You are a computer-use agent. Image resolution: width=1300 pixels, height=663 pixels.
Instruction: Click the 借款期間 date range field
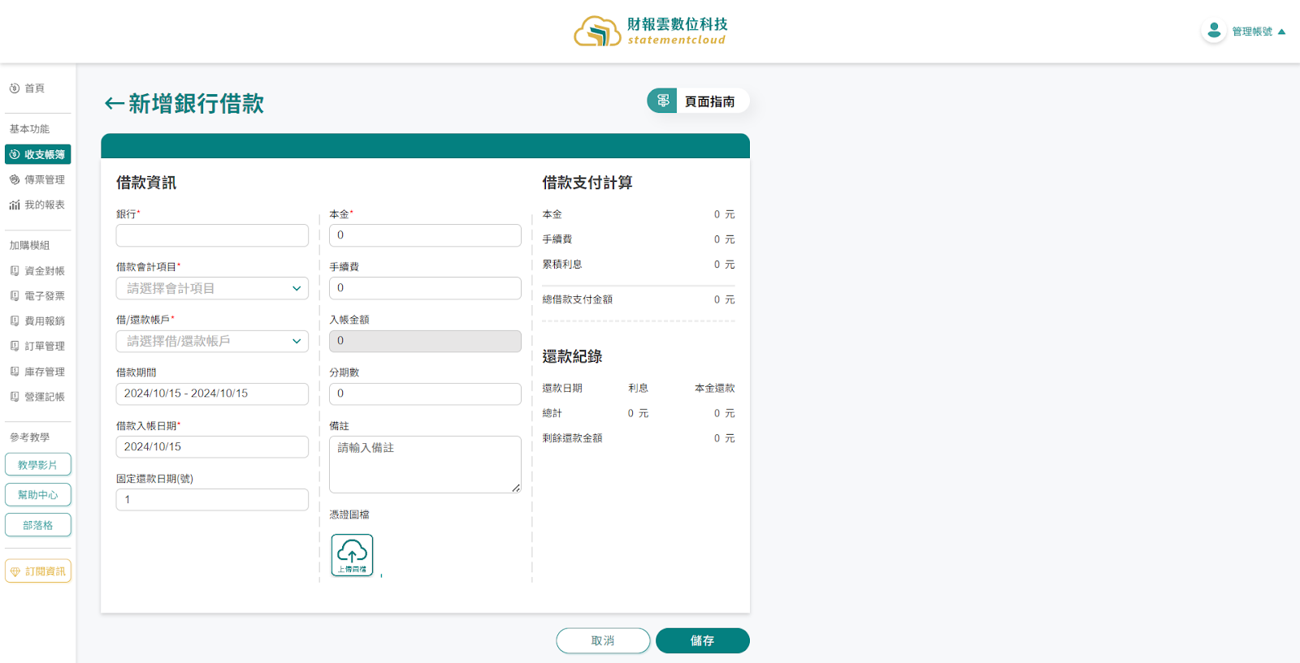[212, 394]
